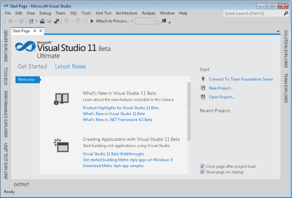Click the icon next to Open Project
Image resolution: width=292 pixels, height=198 pixels.
coord(203,97)
